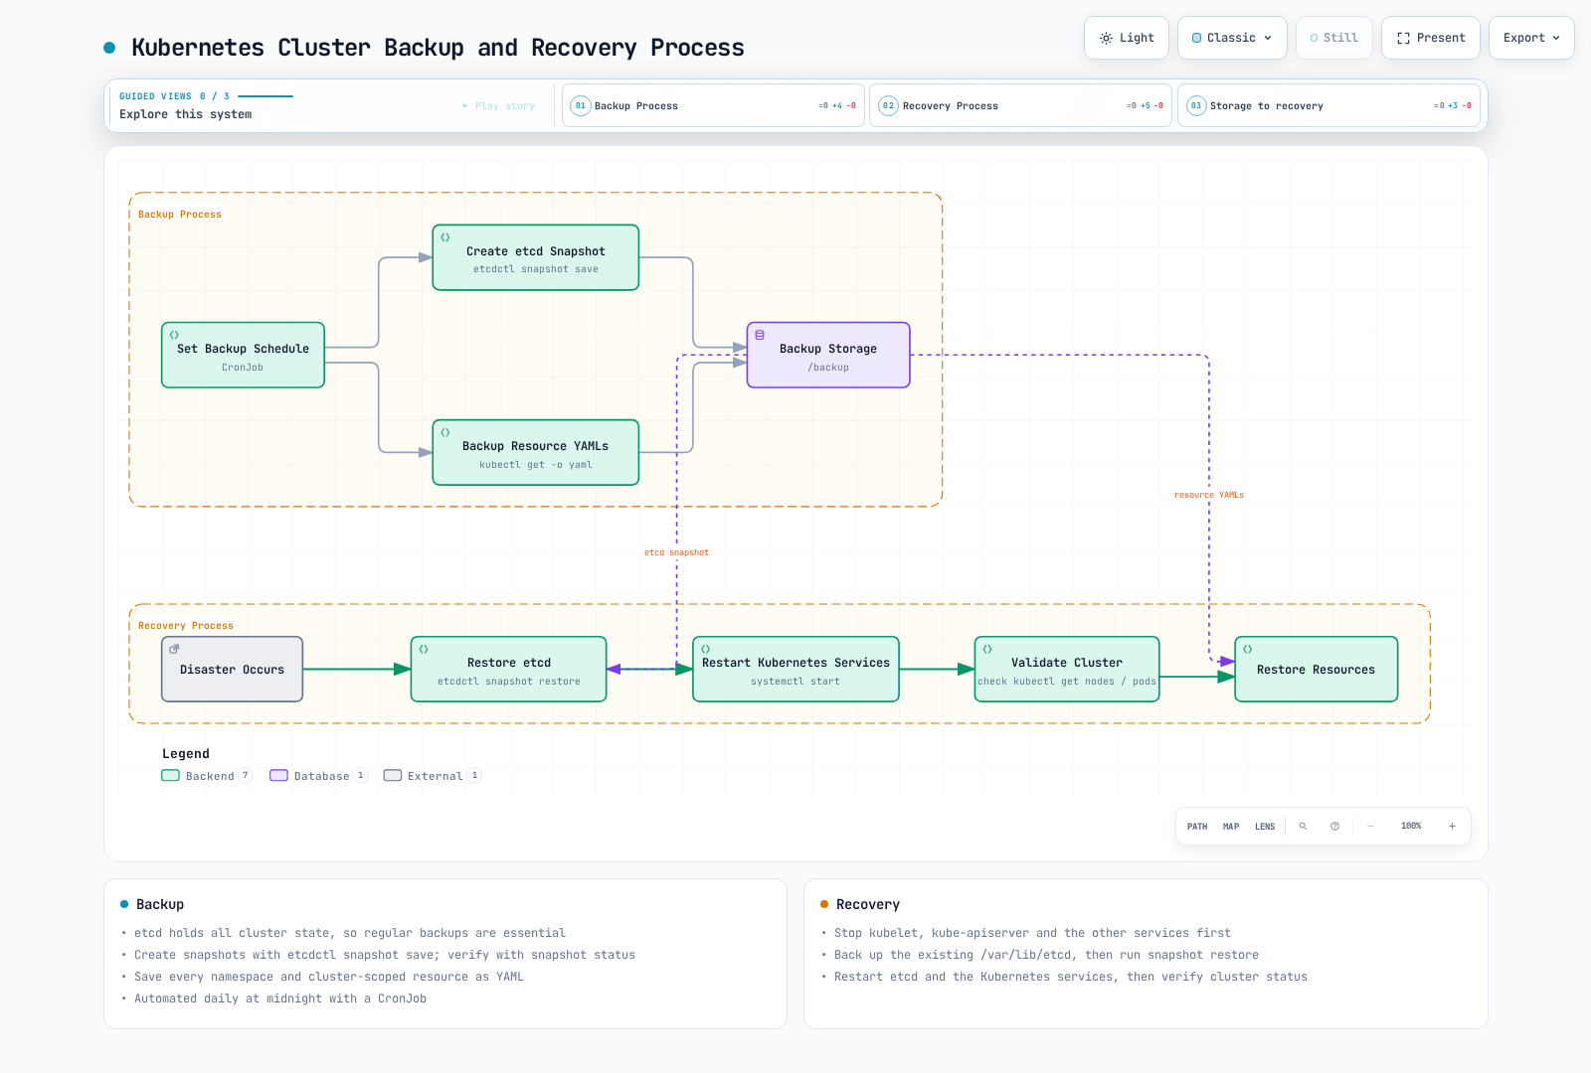Activate MAP mode
Screen dimensions: 1591x1073
[x=1231, y=827]
